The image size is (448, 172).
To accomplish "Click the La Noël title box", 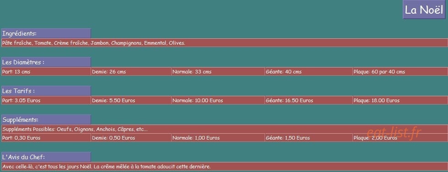I will tap(424, 10).
